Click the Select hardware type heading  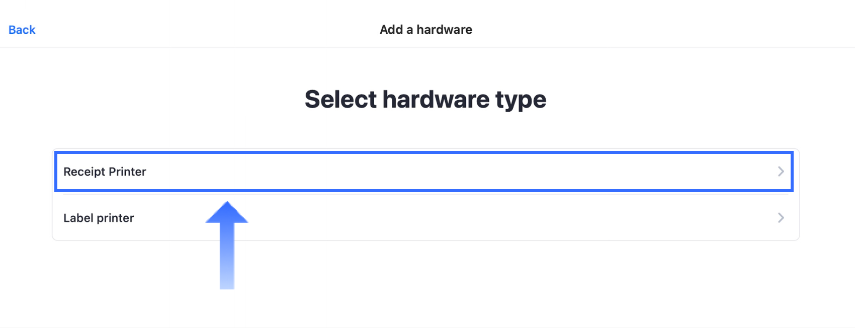click(425, 99)
